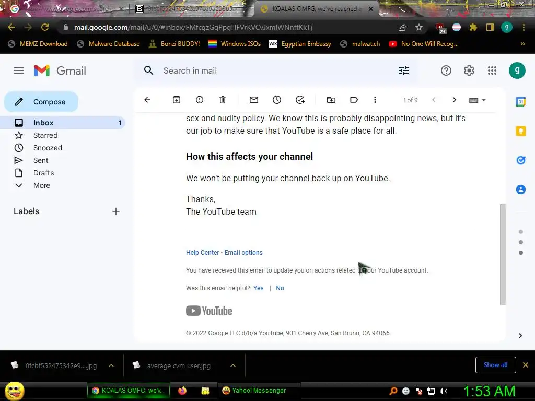Click the browser address bar URL
Viewport: 535px width, 401px height.
click(x=193, y=27)
